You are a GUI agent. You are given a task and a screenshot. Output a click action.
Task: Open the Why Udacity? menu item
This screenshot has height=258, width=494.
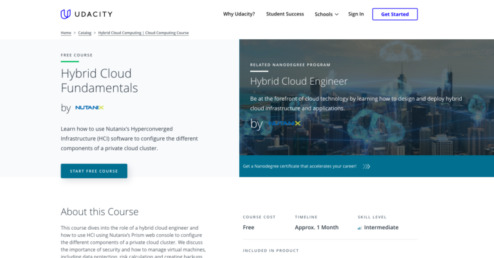coord(239,14)
